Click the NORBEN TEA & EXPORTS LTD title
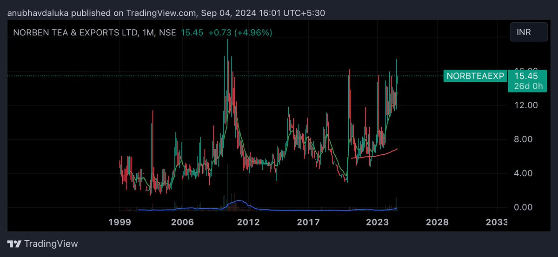Screen dimensions: 558x257 coord(74,33)
